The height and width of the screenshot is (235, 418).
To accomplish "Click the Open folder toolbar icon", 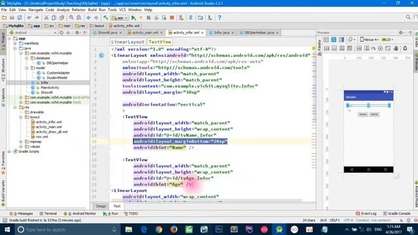I will tap(5, 18).
